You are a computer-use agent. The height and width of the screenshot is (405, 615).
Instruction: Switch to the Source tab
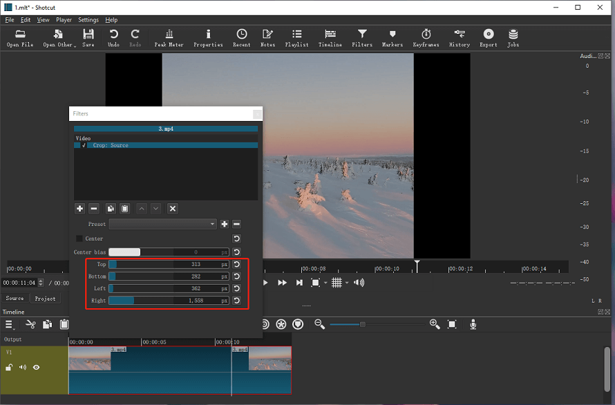(15, 299)
